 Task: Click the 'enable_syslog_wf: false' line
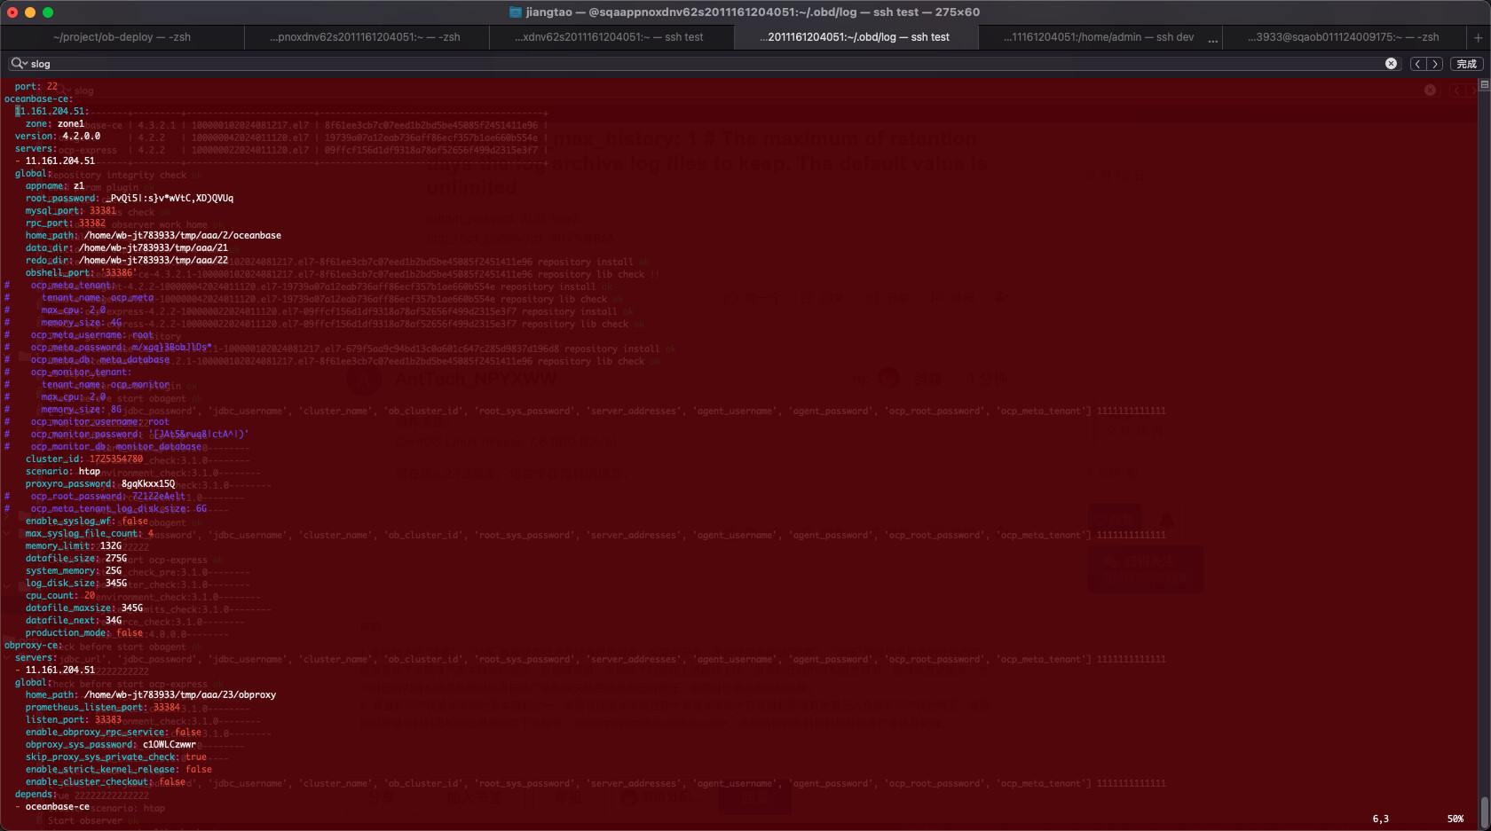87,521
